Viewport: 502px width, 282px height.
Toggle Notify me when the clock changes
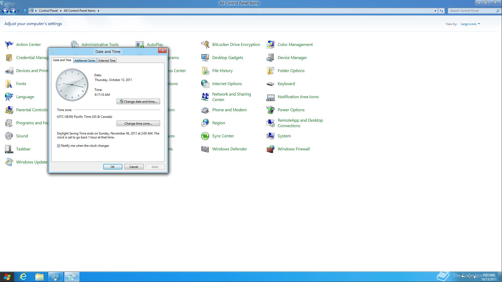[x=59, y=146]
